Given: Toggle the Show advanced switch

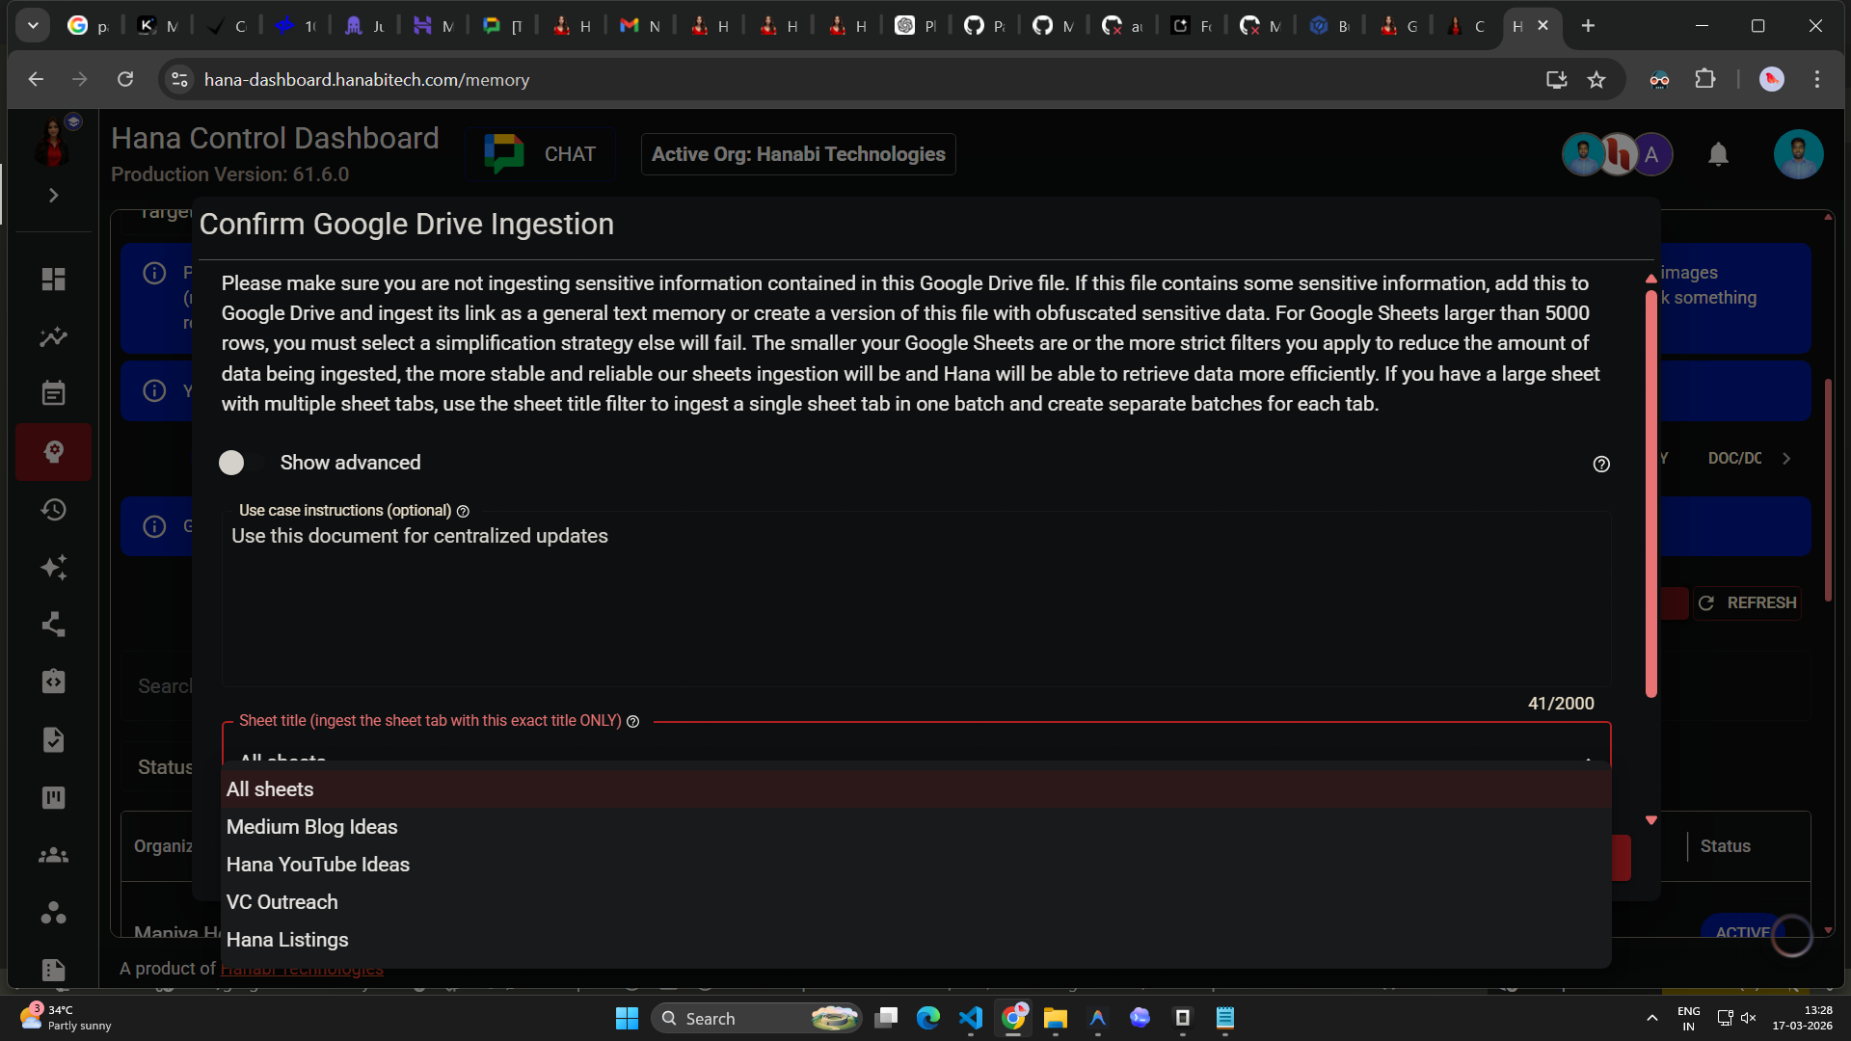Looking at the screenshot, I should pos(231,463).
